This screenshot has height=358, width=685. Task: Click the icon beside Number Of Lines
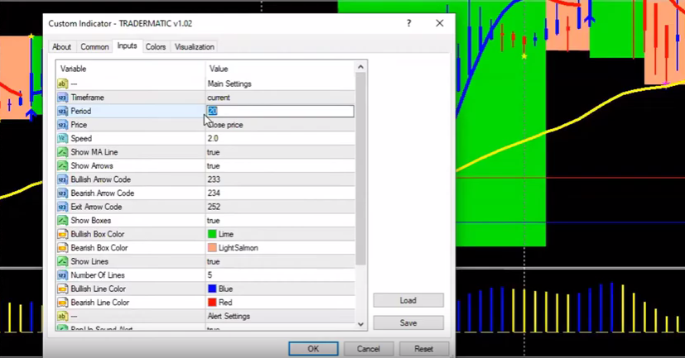[x=62, y=275]
